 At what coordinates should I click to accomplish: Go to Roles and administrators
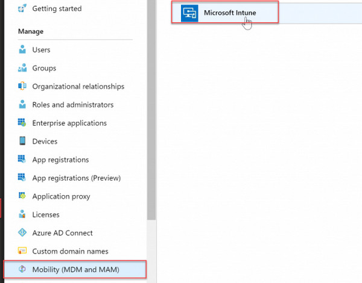coord(73,105)
